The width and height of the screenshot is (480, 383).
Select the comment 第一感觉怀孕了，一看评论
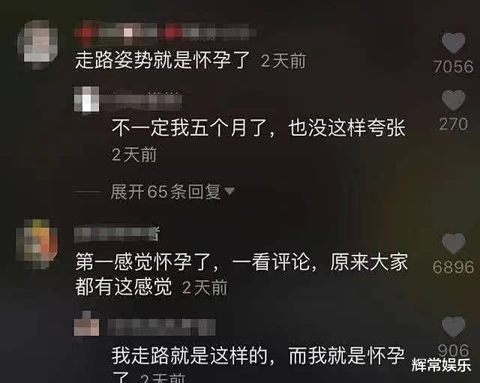click(241, 274)
